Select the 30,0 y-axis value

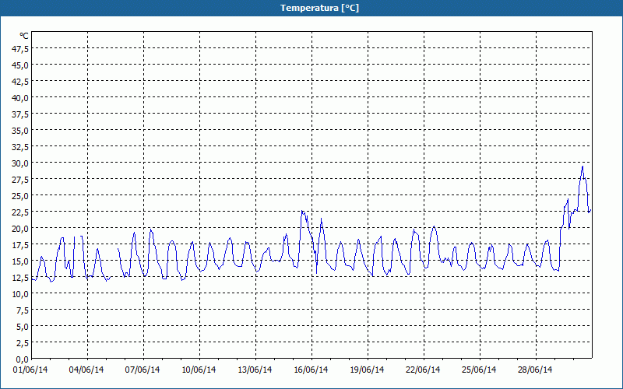(x=21, y=163)
